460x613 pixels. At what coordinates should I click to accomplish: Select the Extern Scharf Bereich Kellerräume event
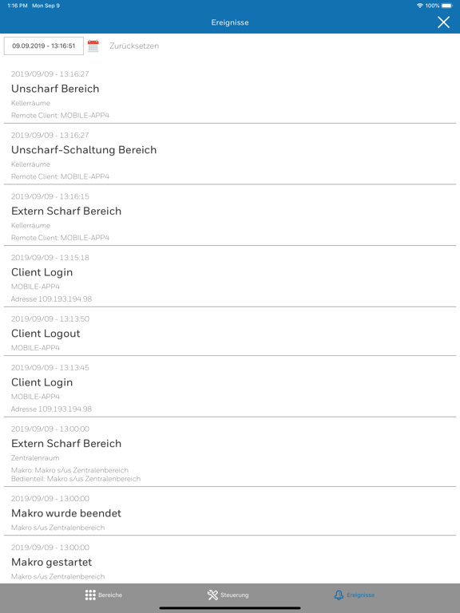tap(230, 216)
